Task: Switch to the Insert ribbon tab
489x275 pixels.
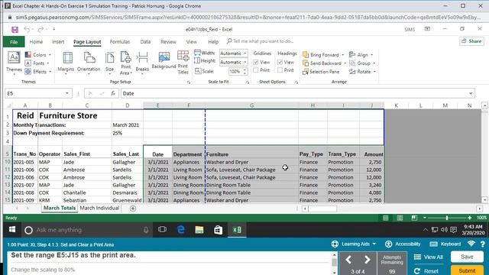Action: [x=58, y=42]
